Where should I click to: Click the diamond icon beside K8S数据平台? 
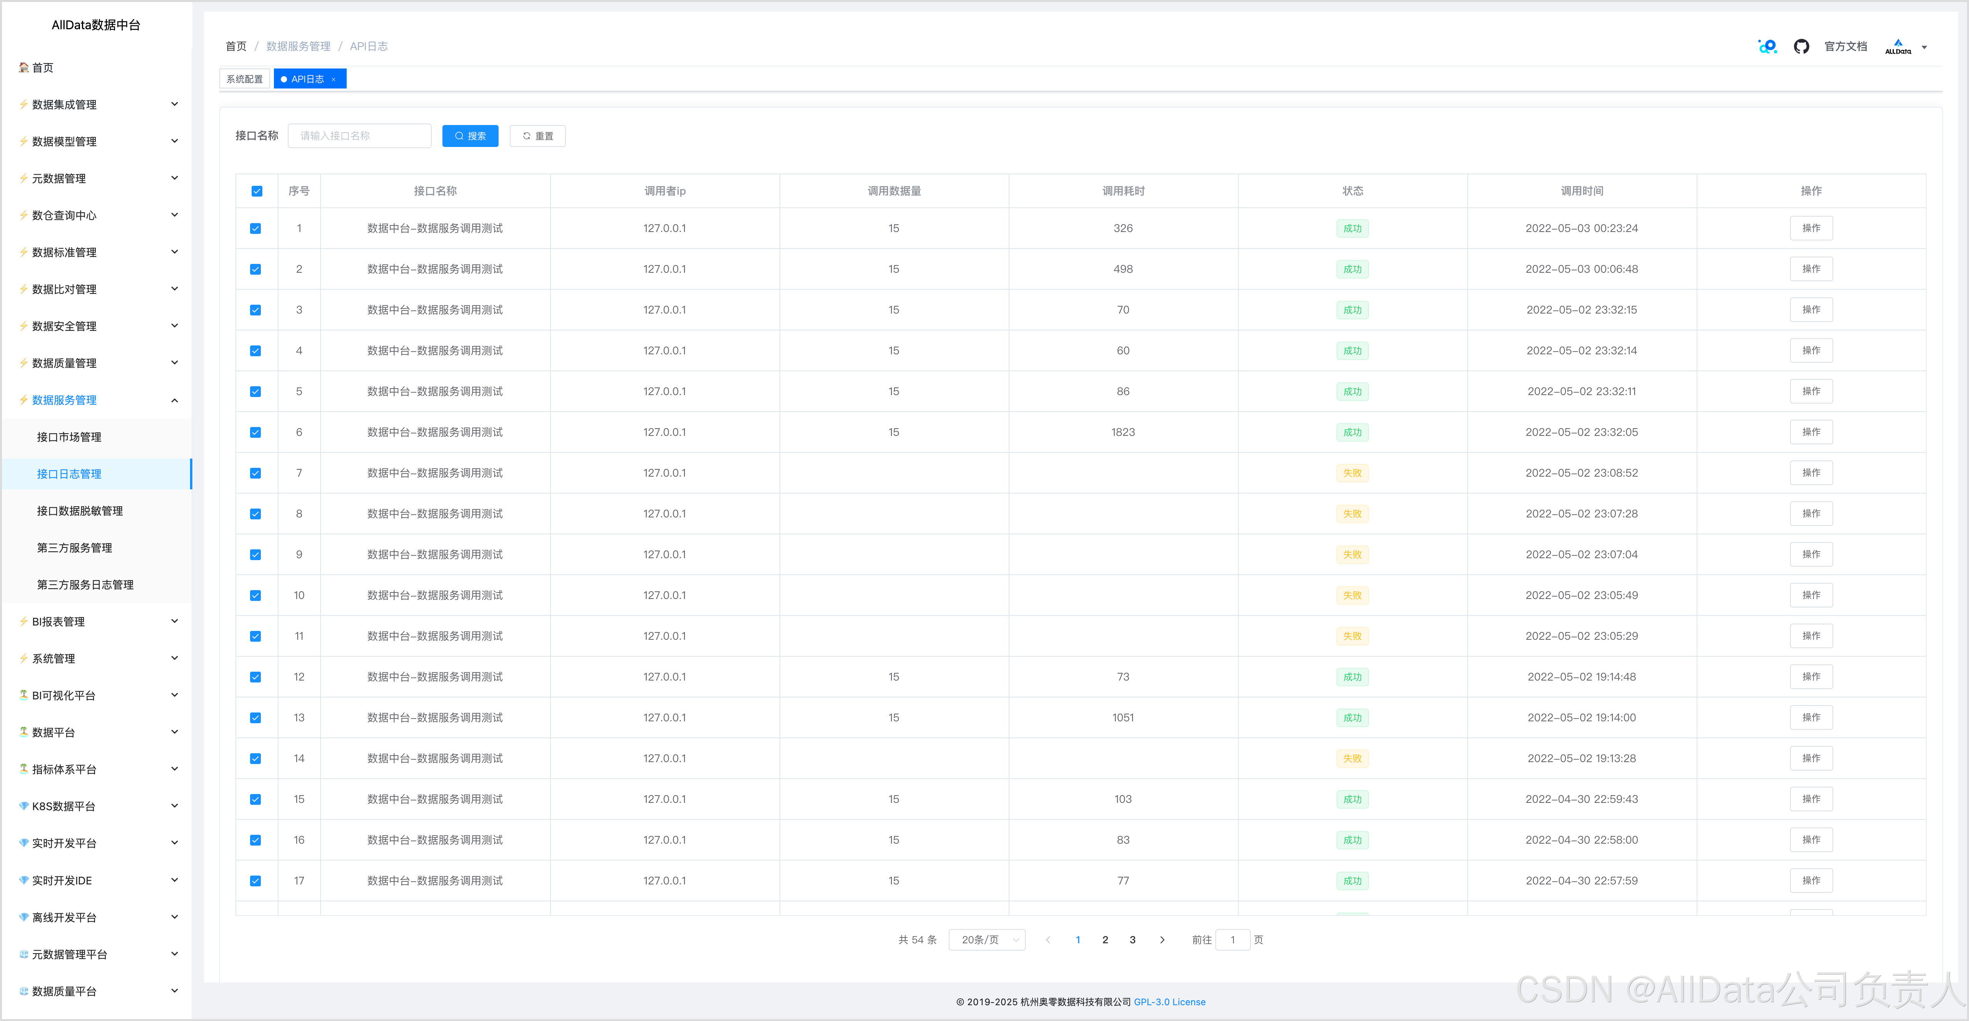coord(24,806)
